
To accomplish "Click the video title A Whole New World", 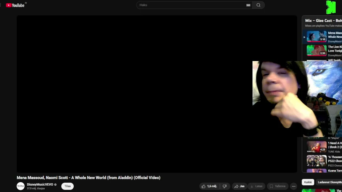I will point(88,178).
